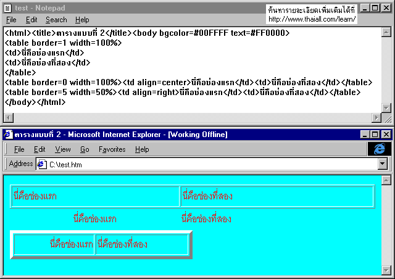Open Notepad's Search menu
This screenshot has width=395, height=279.
point(56,20)
